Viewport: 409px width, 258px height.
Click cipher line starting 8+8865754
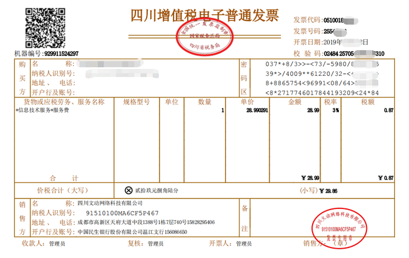click(x=322, y=83)
